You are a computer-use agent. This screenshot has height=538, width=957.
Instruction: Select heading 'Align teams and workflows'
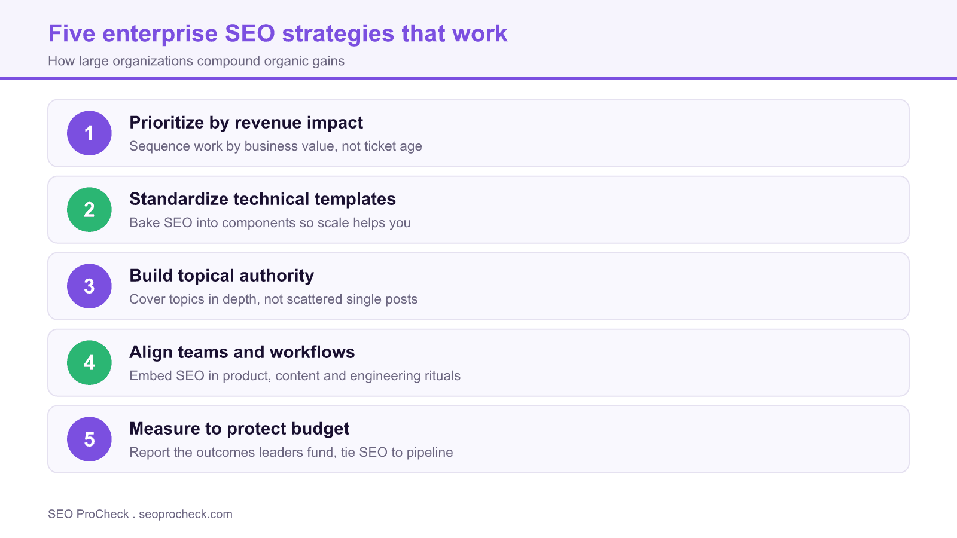[242, 352]
